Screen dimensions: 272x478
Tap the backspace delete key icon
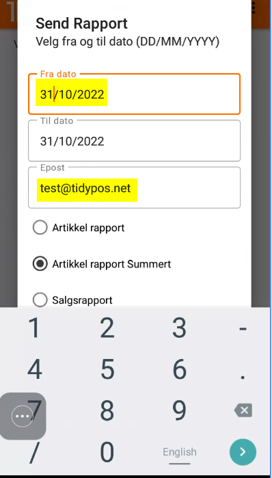(243, 410)
